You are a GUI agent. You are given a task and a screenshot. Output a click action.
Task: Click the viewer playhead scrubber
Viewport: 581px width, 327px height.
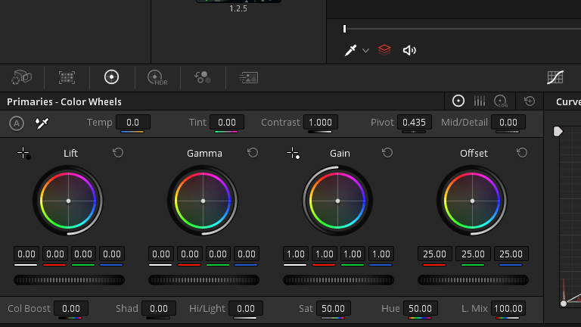click(345, 29)
